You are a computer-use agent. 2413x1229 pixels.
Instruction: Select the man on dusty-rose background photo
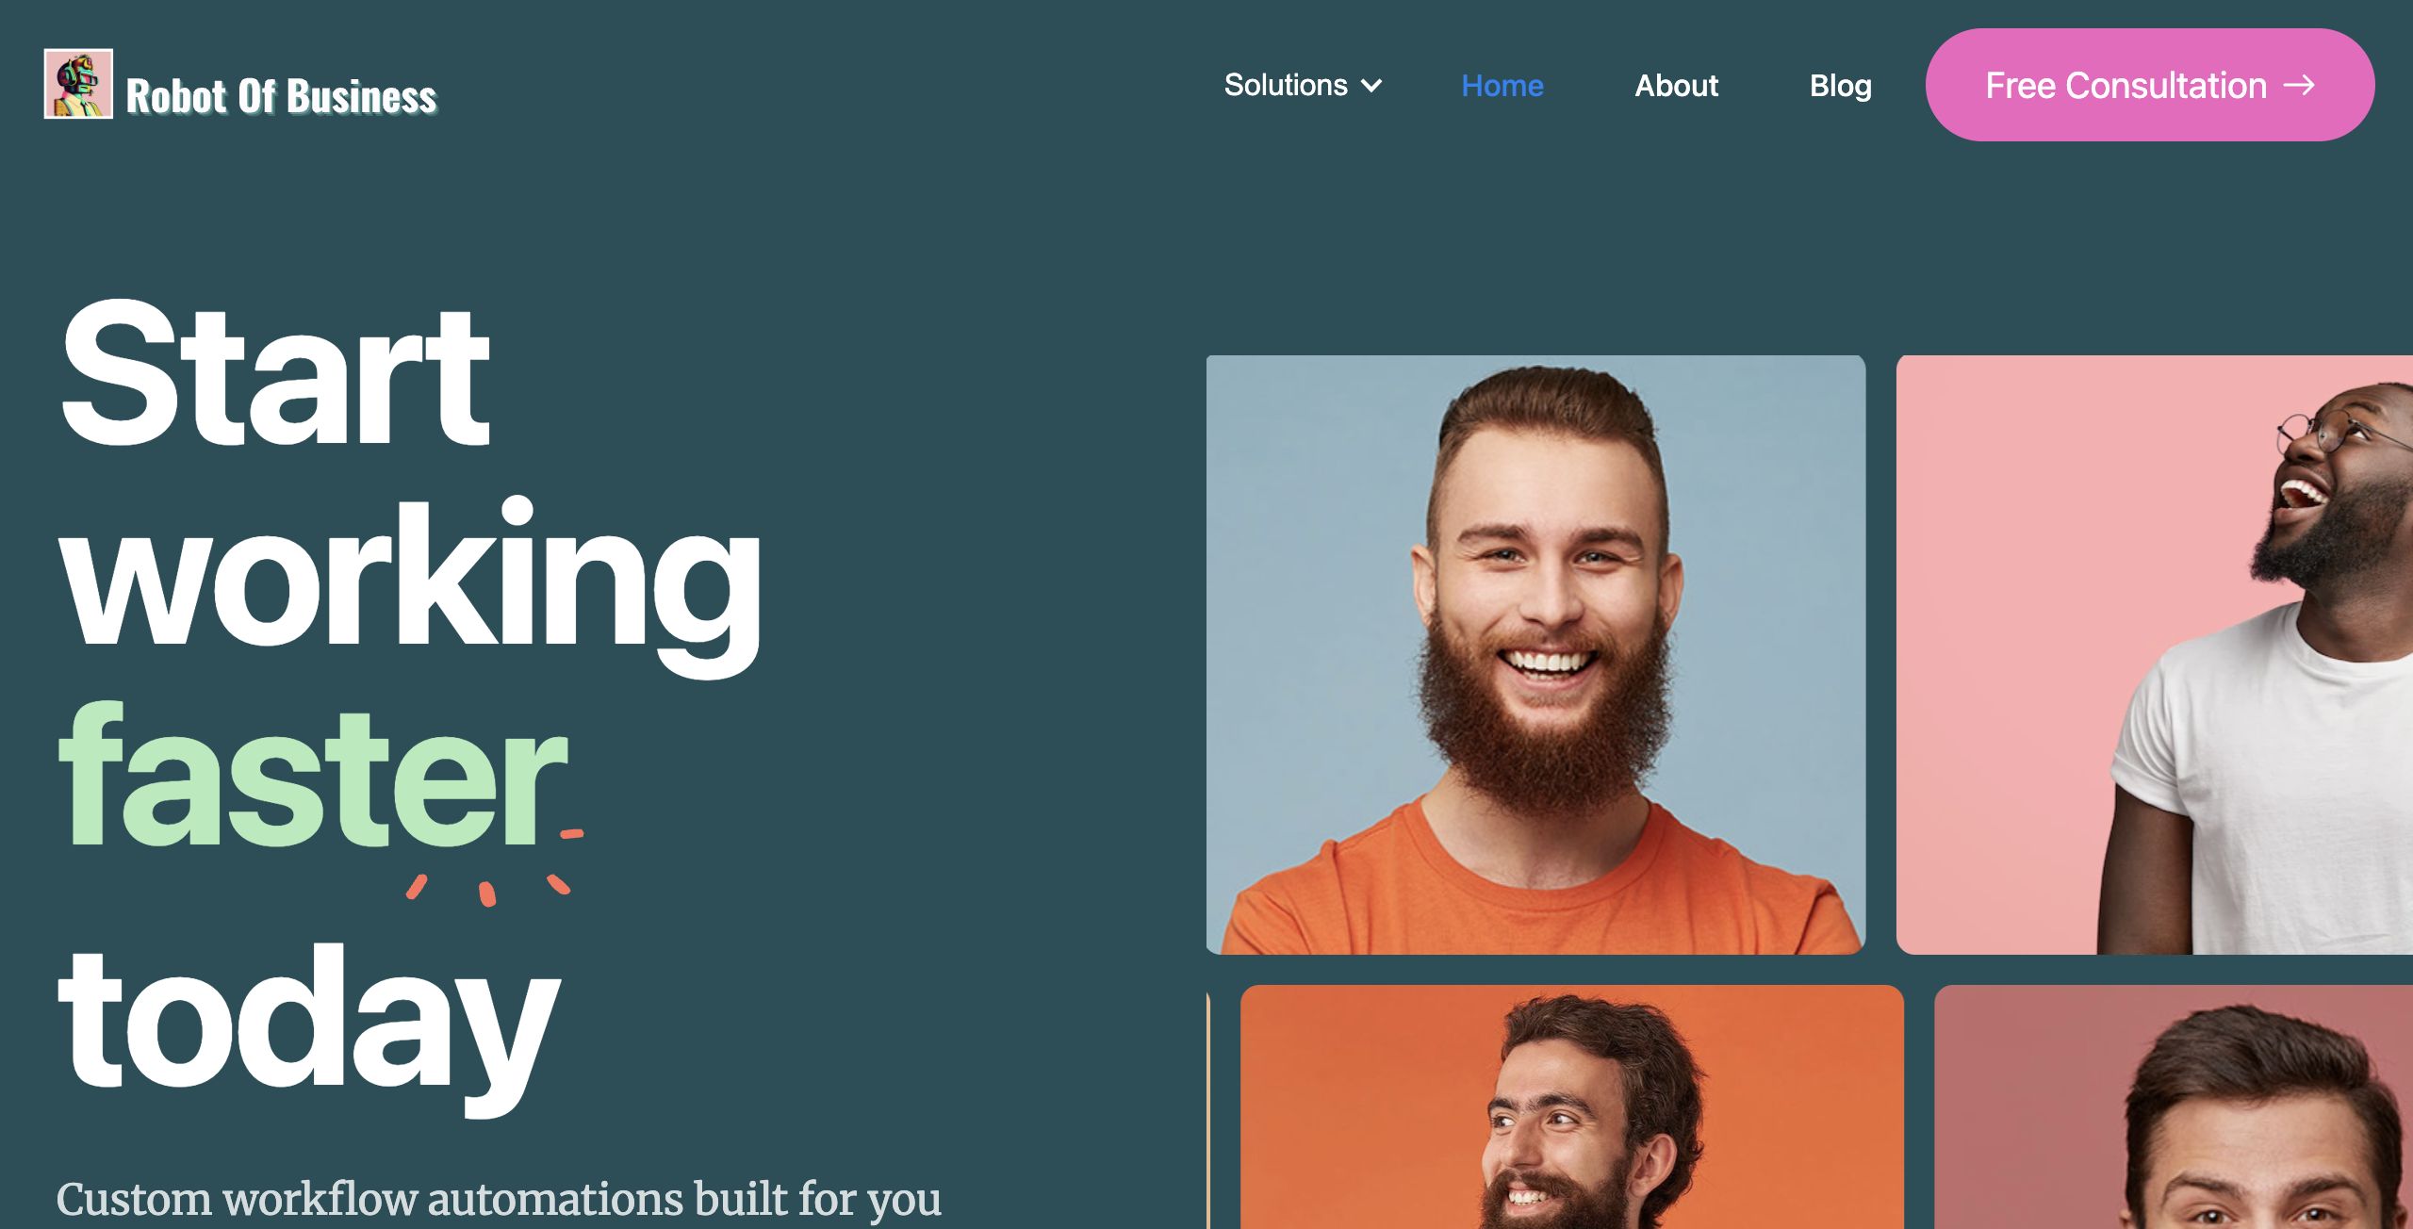(2174, 1106)
